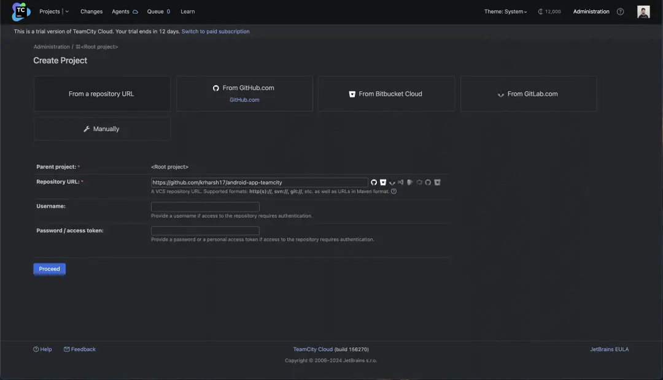Open the Theme: System dropdown
Viewport: 663px width, 380px height.
(505, 12)
